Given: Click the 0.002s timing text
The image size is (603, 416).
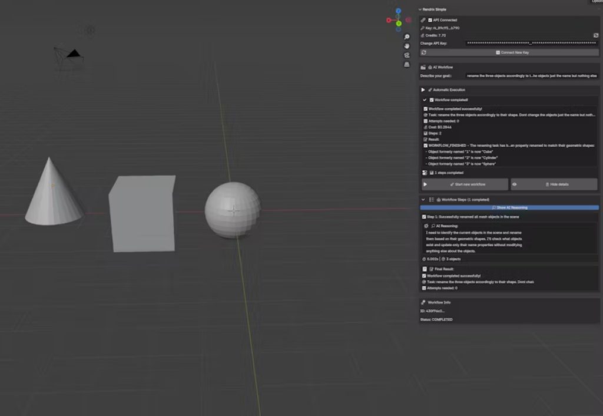Looking at the screenshot, I should click(x=432, y=259).
